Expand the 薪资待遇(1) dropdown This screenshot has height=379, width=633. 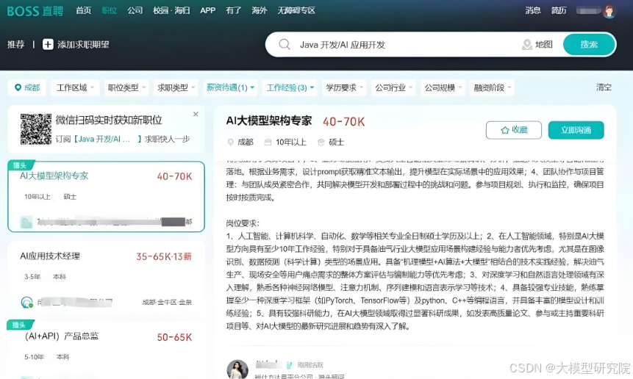pyautogui.click(x=230, y=87)
